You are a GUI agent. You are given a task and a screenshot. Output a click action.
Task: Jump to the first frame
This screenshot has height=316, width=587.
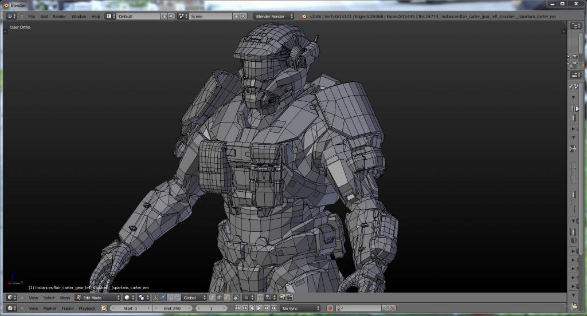237,308
